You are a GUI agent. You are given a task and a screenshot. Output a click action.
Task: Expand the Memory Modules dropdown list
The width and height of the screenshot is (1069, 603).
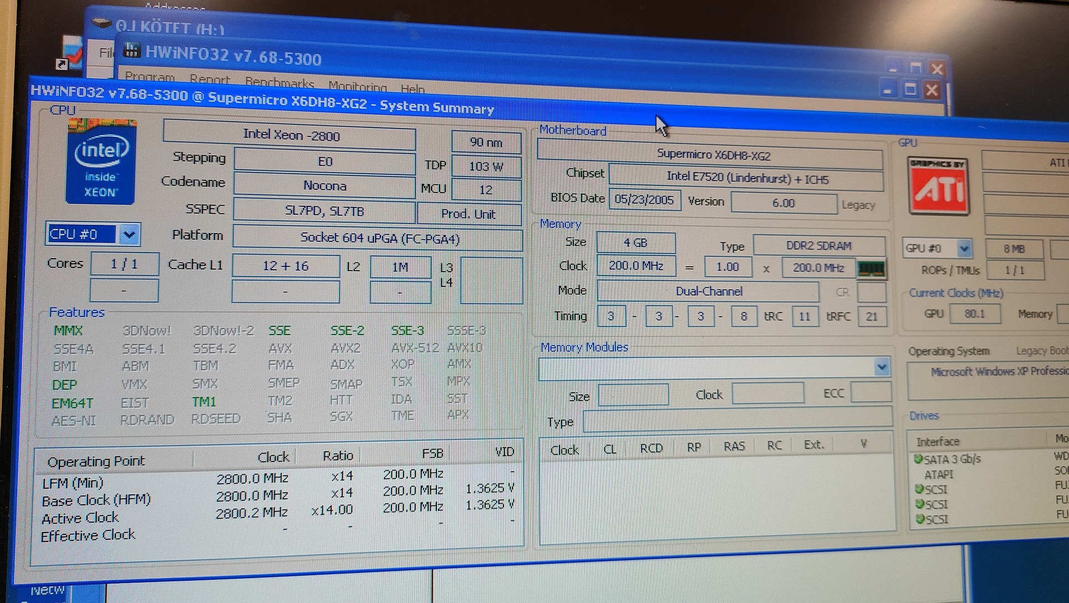coord(881,367)
